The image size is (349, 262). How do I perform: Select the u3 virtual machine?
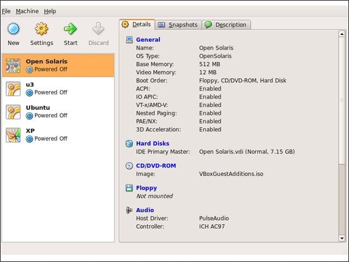point(58,88)
